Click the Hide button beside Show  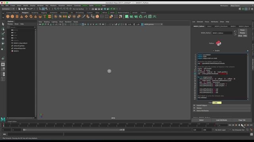point(245,36)
